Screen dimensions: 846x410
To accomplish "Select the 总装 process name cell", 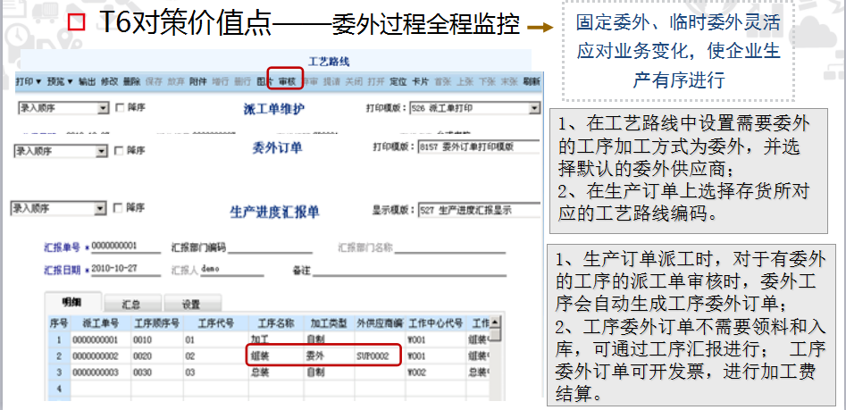I will (276, 372).
